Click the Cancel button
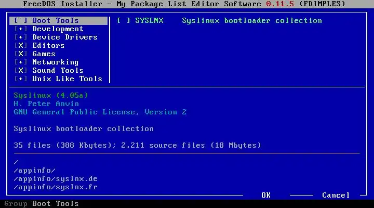 click(336, 196)
